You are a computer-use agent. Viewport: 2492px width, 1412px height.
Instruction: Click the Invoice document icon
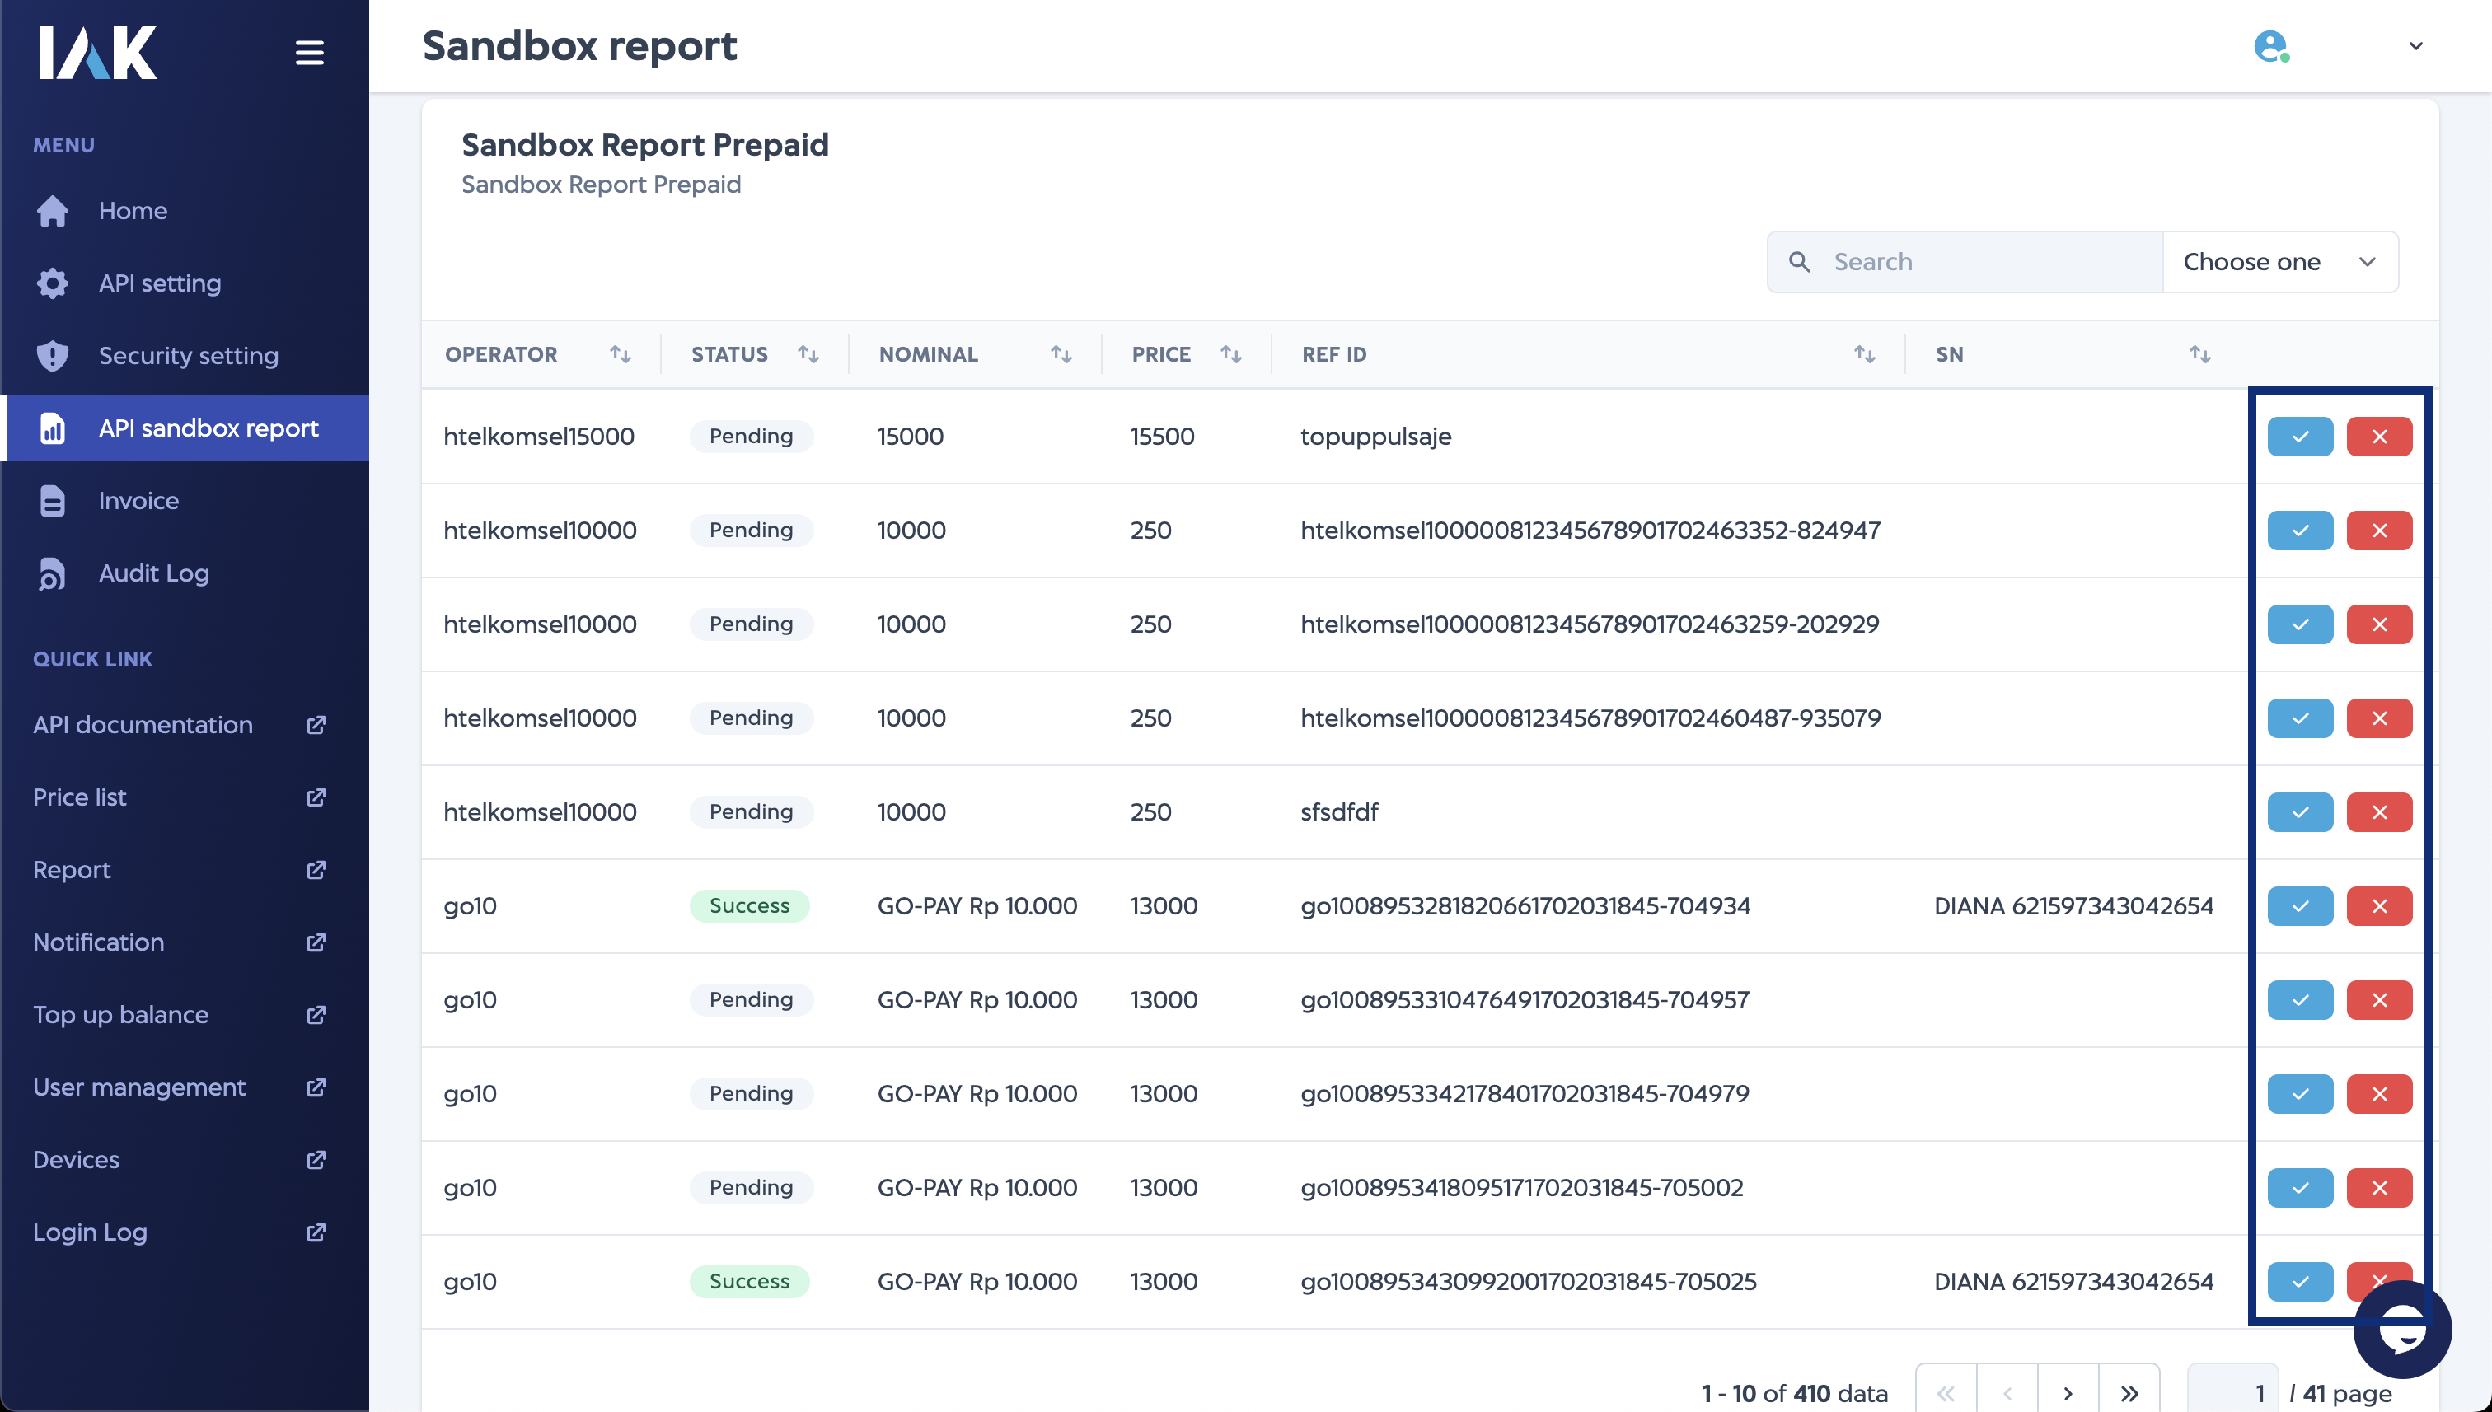pyautogui.click(x=53, y=500)
